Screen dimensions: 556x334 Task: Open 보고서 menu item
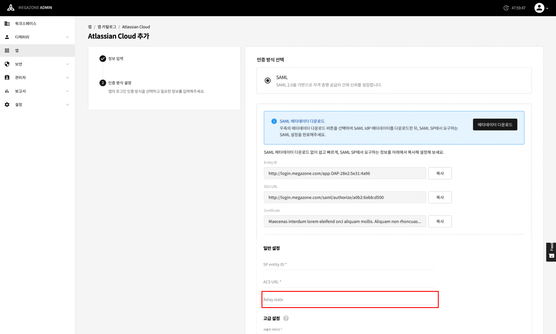[37, 91]
